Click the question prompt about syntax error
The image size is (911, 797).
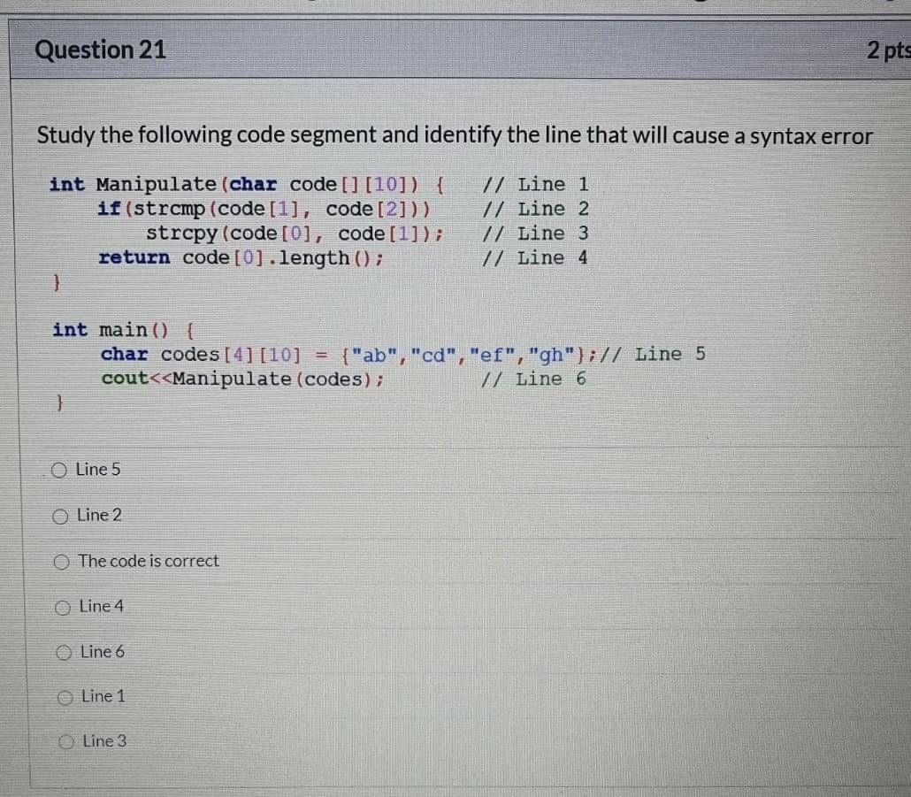[455, 136]
